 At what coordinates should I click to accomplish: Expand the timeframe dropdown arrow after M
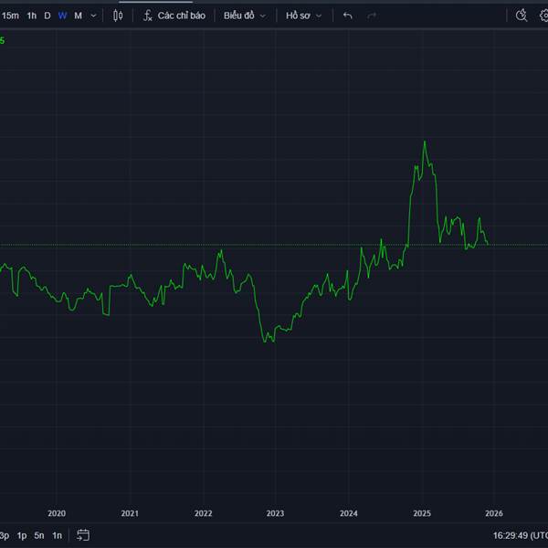(94, 16)
